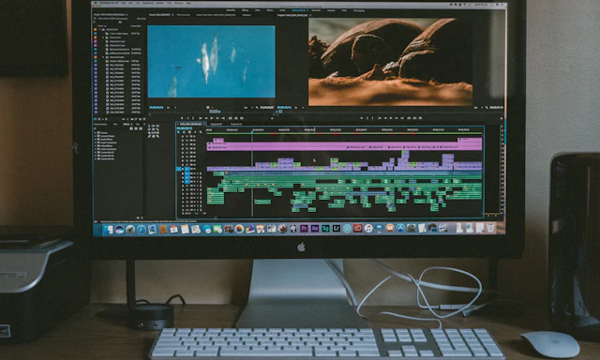
Task: Expand the Presets folder in Effects panel
Action: 103,132
